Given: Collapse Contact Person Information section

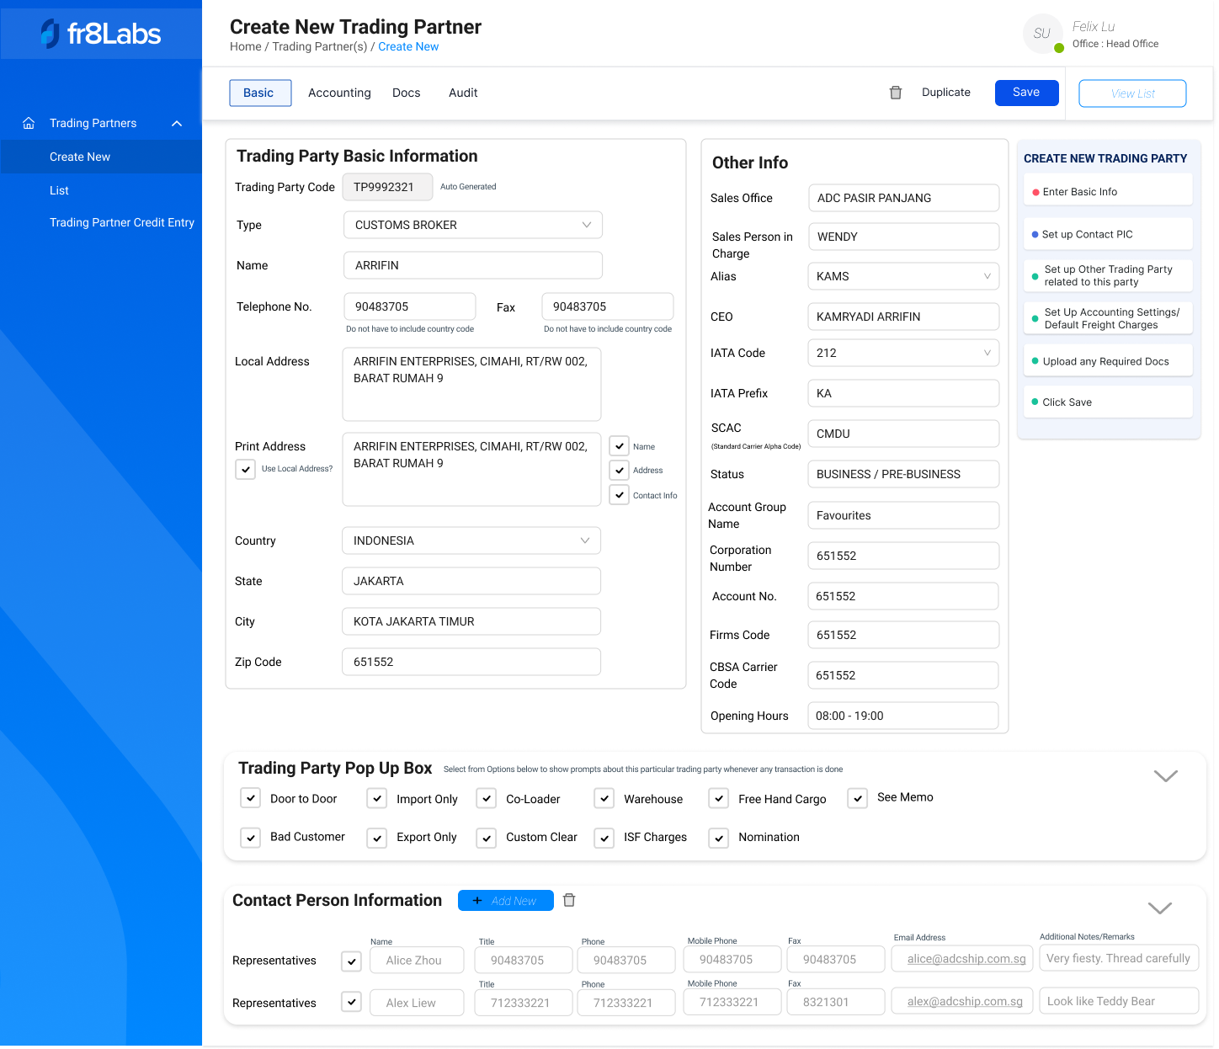Looking at the screenshot, I should 1160,908.
